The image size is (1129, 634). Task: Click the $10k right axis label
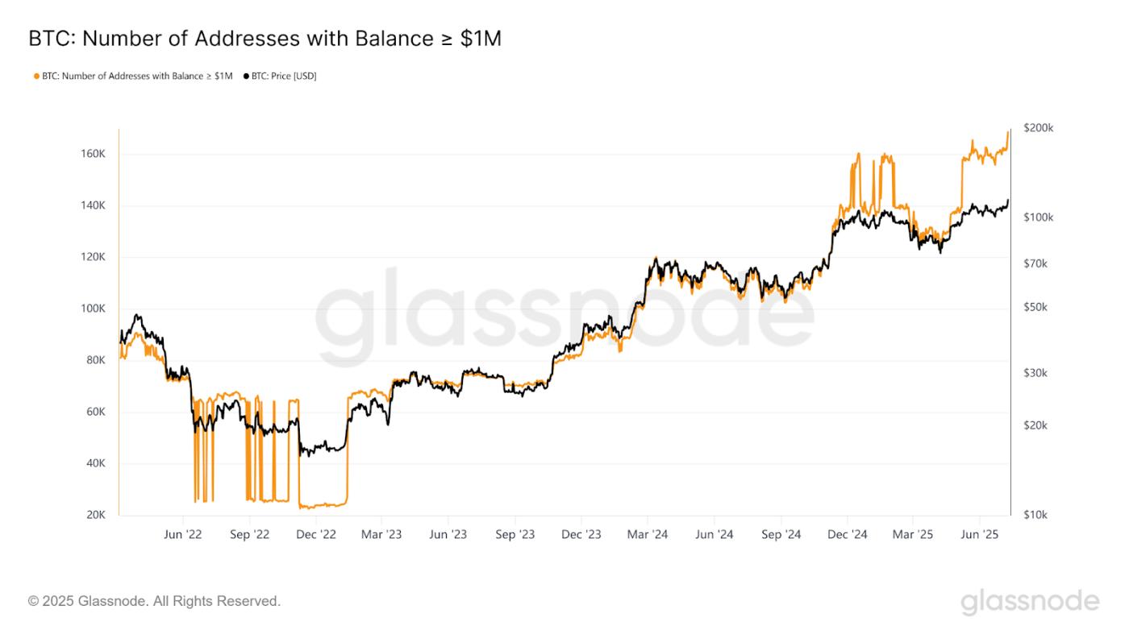point(1035,515)
